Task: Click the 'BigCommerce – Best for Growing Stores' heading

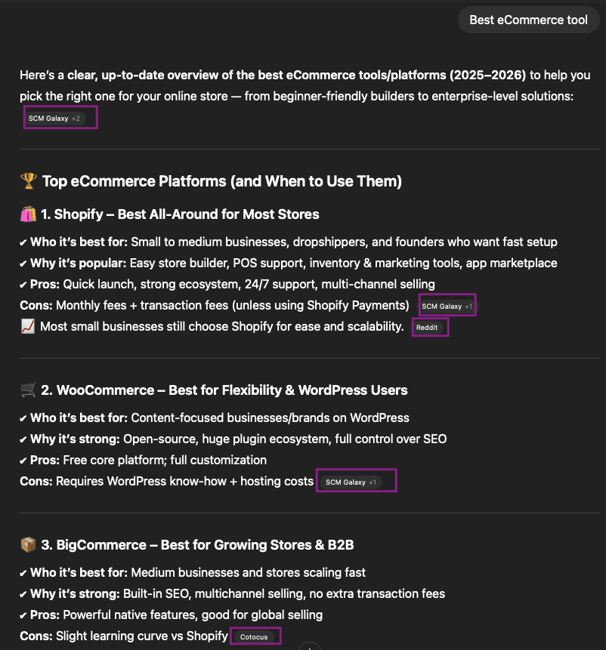Action: [197, 545]
